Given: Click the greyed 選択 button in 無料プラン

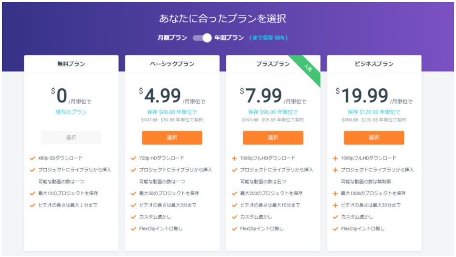Looking at the screenshot, I should click(71, 138).
